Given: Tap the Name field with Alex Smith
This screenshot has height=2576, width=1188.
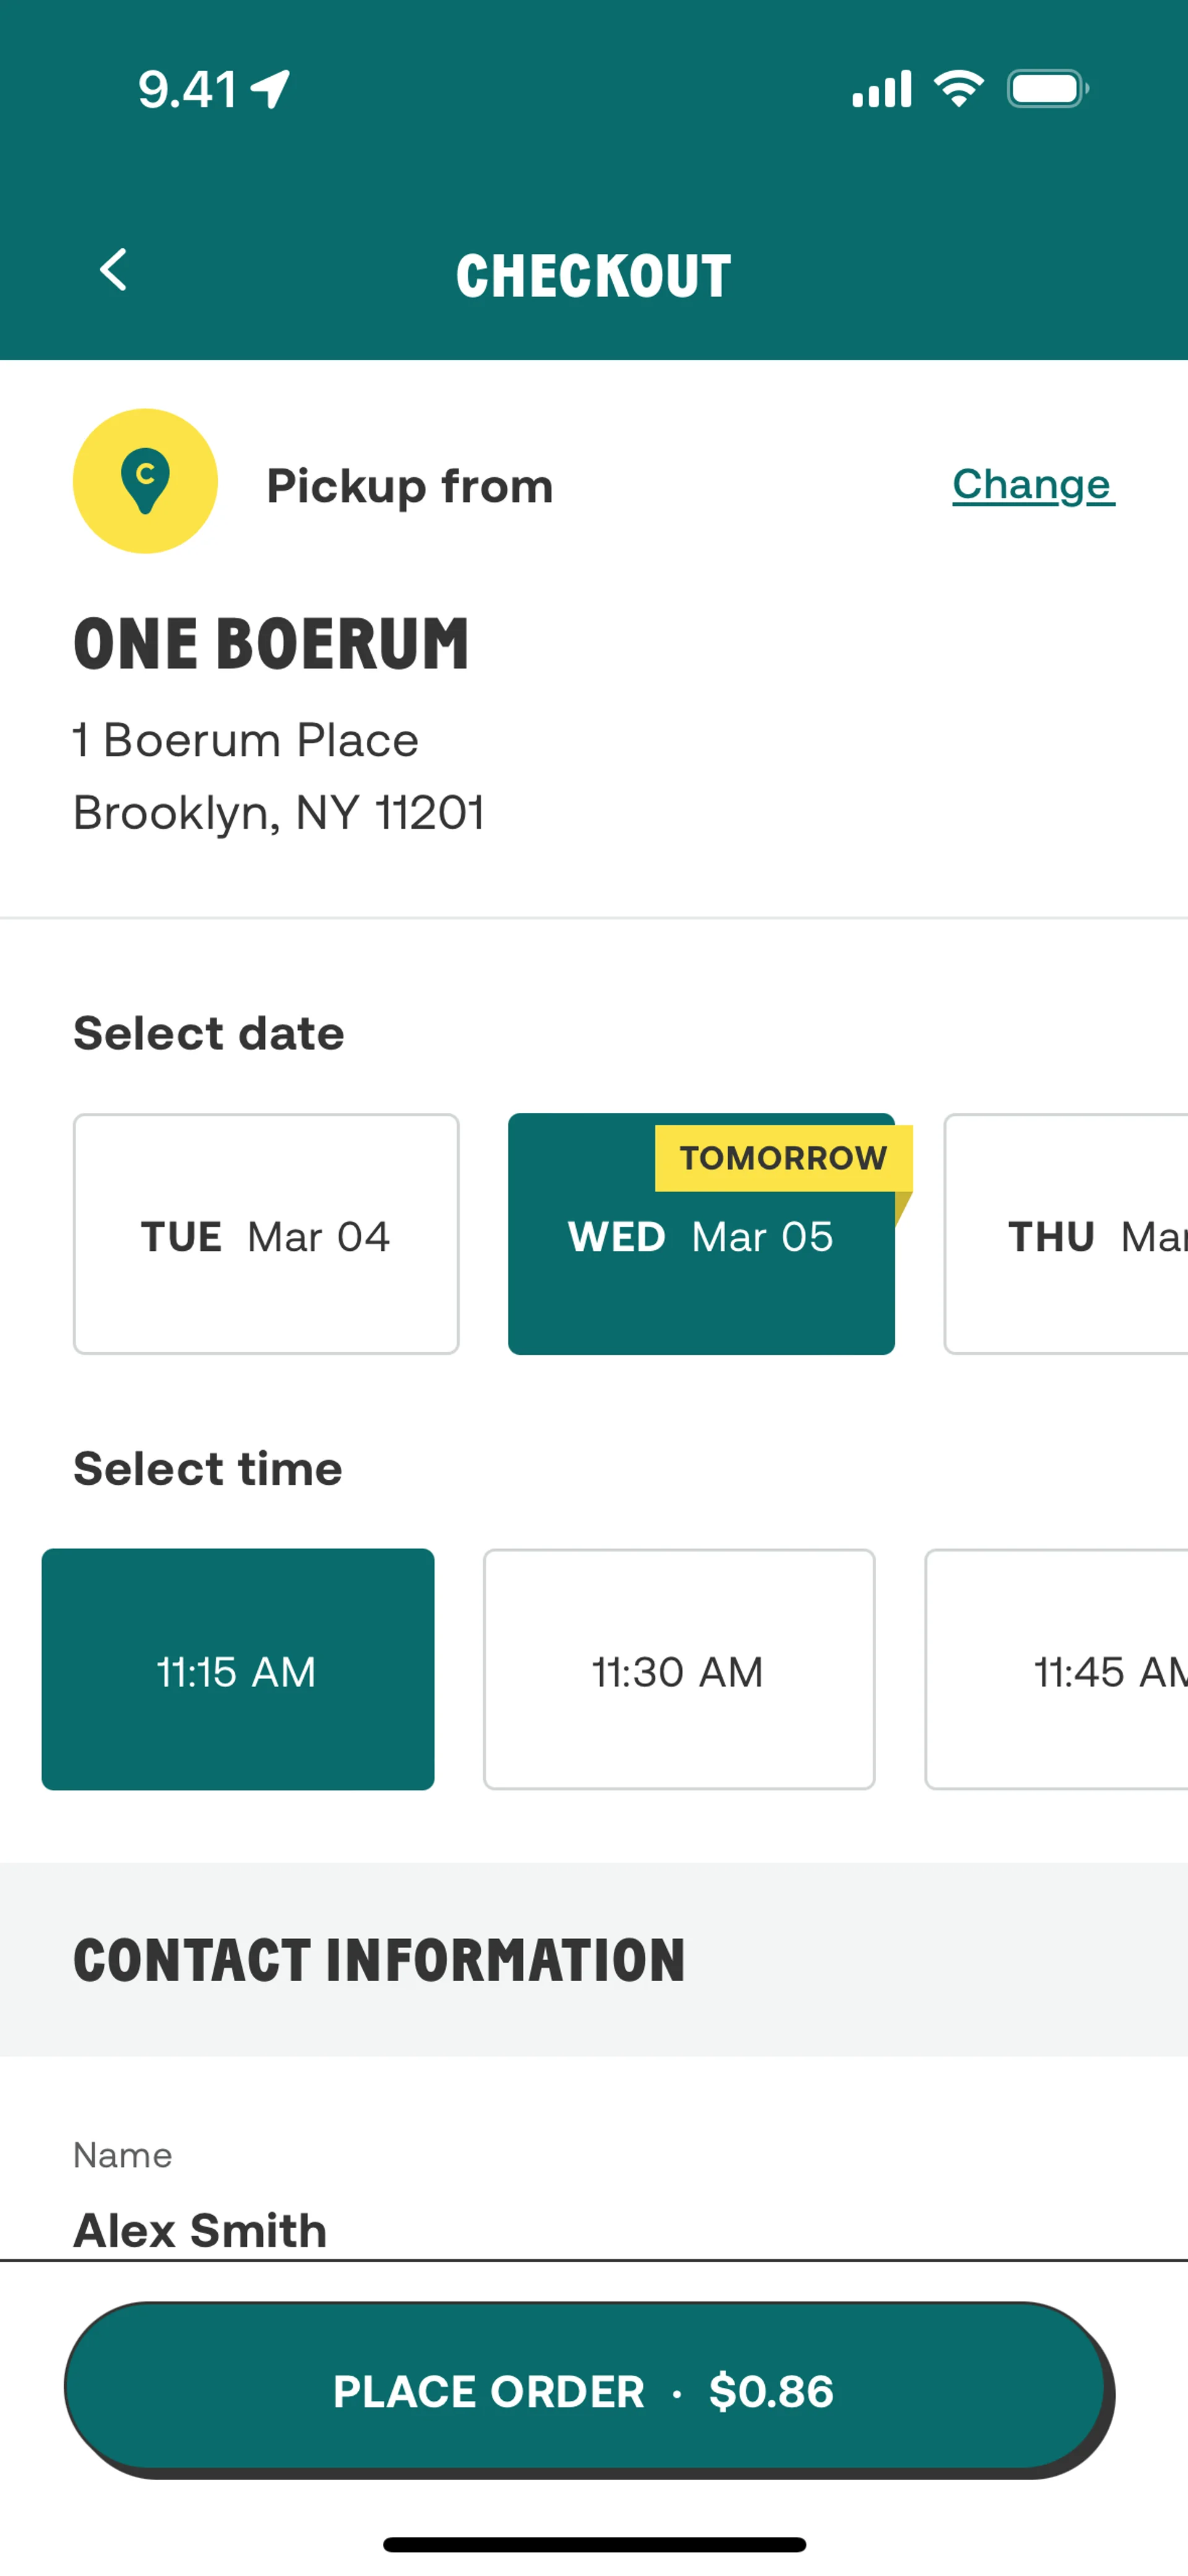Looking at the screenshot, I should tap(400, 2229).
